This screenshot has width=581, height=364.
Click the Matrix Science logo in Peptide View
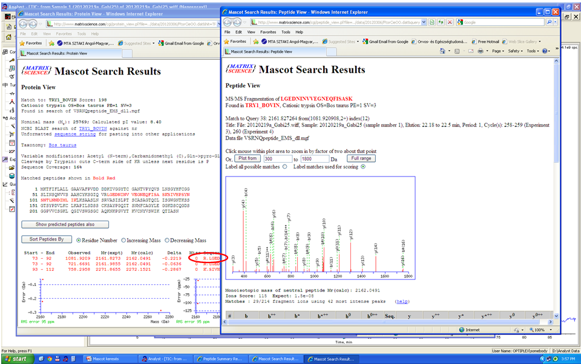[240, 69]
